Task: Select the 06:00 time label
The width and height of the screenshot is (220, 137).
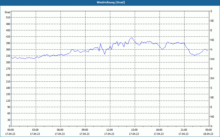Action: [60, 130]
